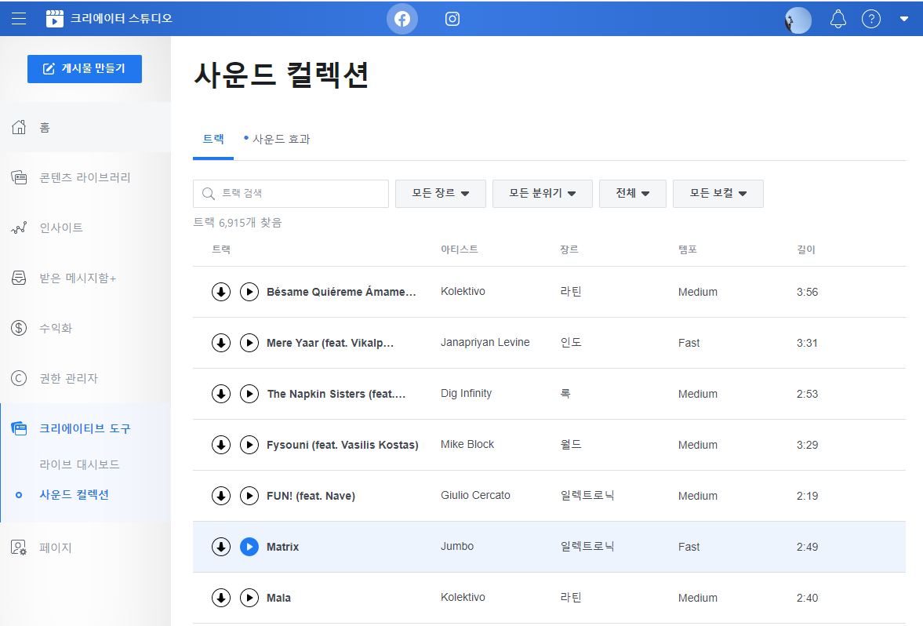Play the highlighted Matrix track
Image resolution: width=923 pixels, height=626 pixels.
point(249,547)
